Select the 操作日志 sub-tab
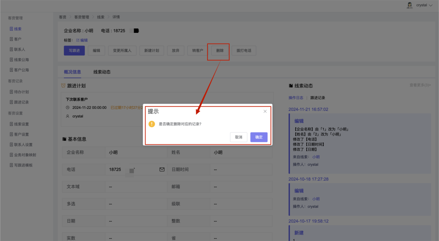Image resolution: width=439 pixels, height=241 pixels. pyautogui.click(x=296, y=98)
